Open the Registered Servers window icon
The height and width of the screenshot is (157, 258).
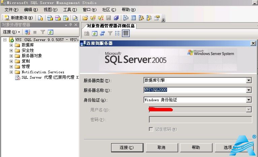(126, 18)
